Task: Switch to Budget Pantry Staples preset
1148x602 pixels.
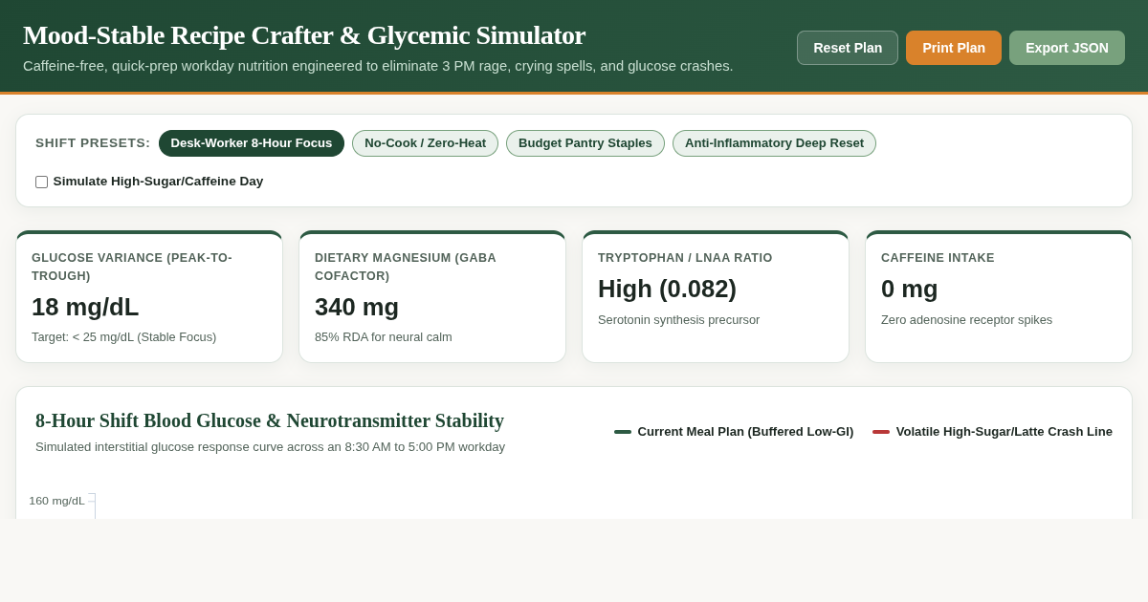Action: click(585, 143)
